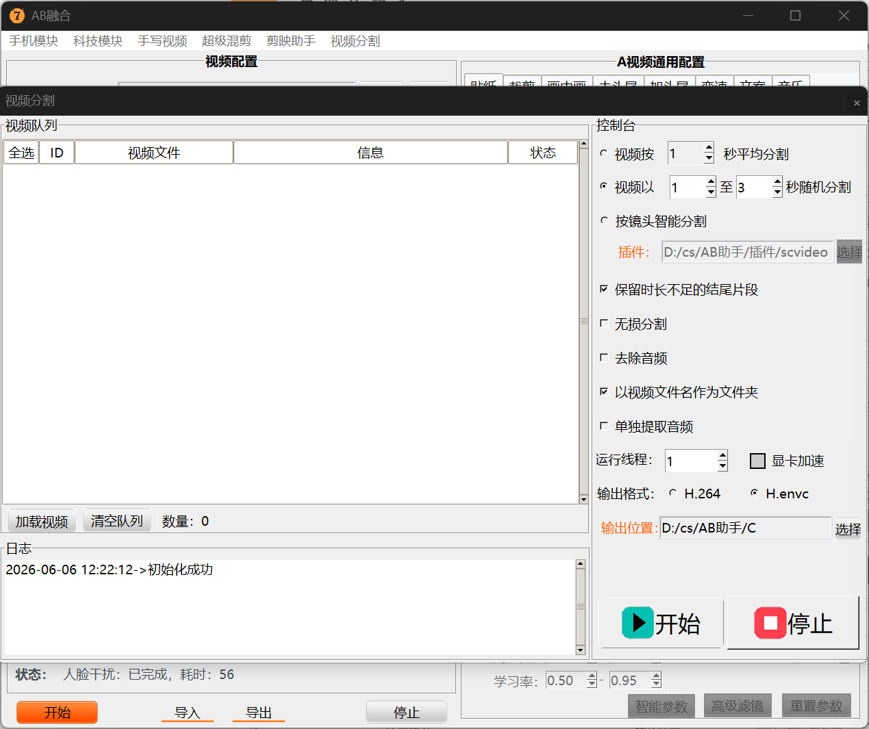Select the 按镜头智能分割 radio option
Viewport: 869px width, 729px height.
coord(603,220)
